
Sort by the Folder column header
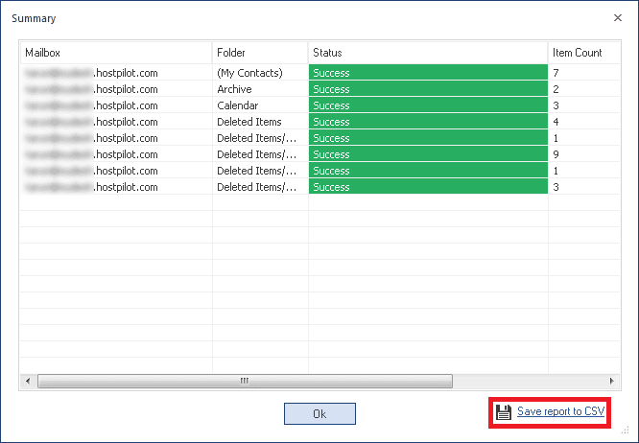point(259,52)
